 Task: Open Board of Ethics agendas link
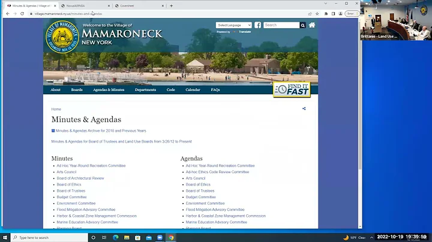(198, 184)
